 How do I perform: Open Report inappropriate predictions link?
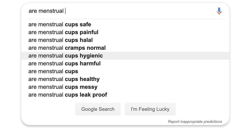(x=195, y=122)
